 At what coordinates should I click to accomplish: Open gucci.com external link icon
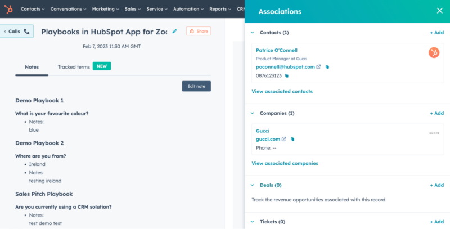tap(284, 139)
